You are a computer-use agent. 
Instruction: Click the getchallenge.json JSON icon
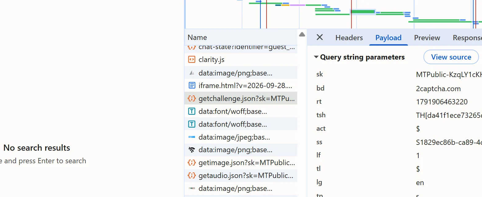[x=192, y=98]
